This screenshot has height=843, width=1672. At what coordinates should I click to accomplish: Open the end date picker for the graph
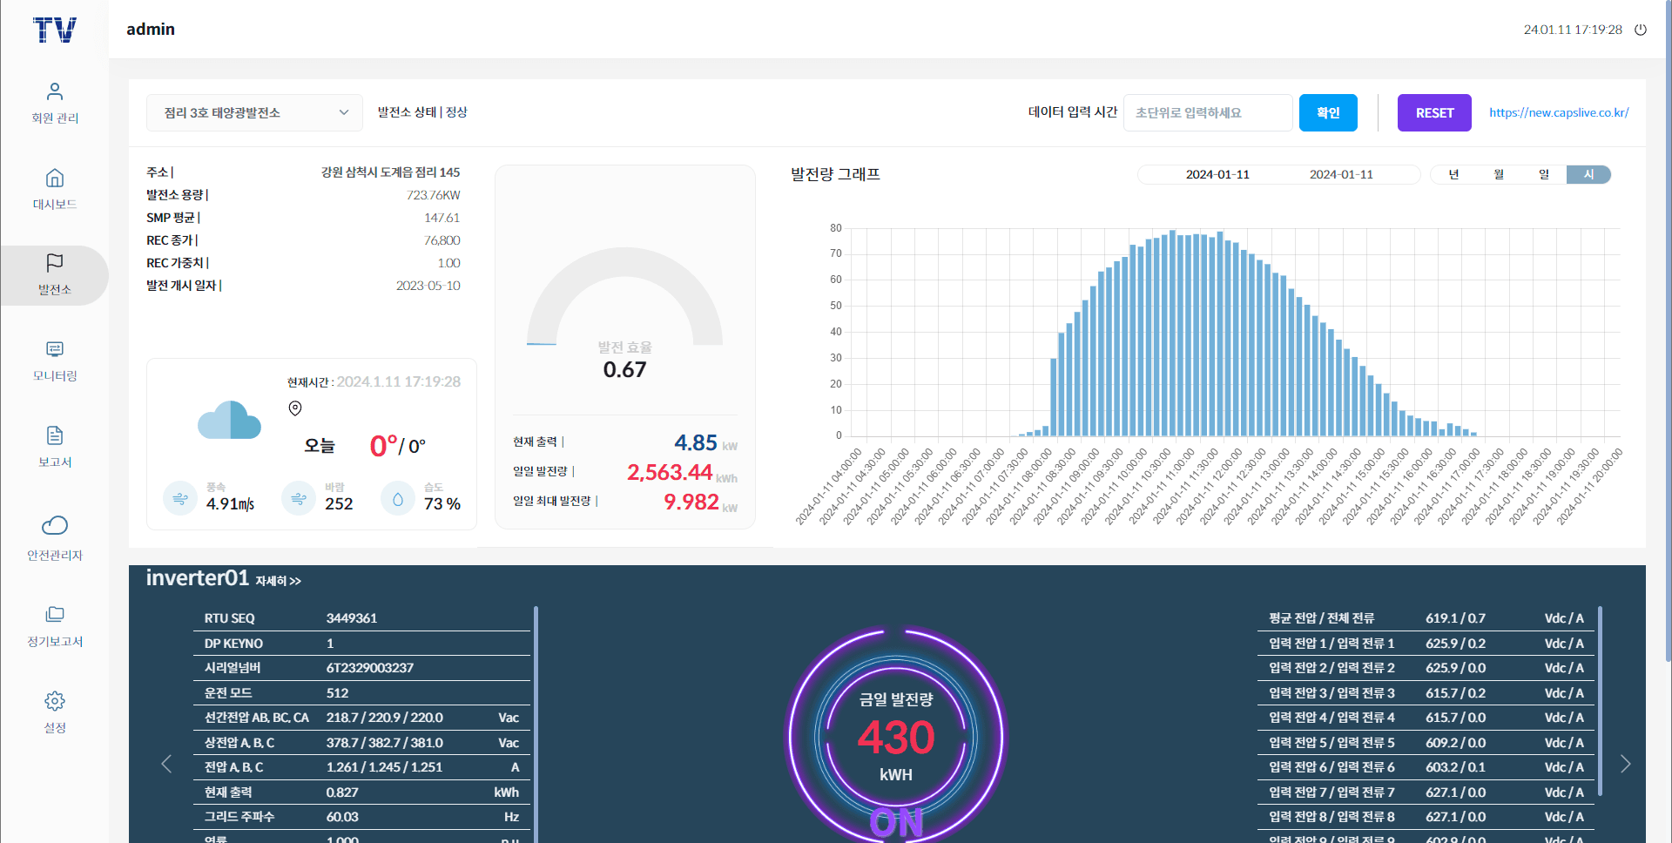click(x=1342, y=174)
